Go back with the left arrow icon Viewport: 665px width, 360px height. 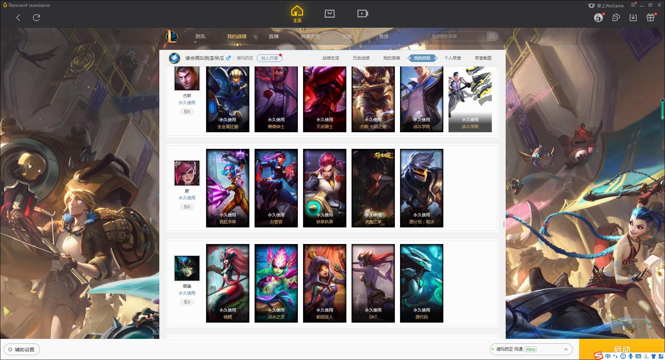point(18,18)
